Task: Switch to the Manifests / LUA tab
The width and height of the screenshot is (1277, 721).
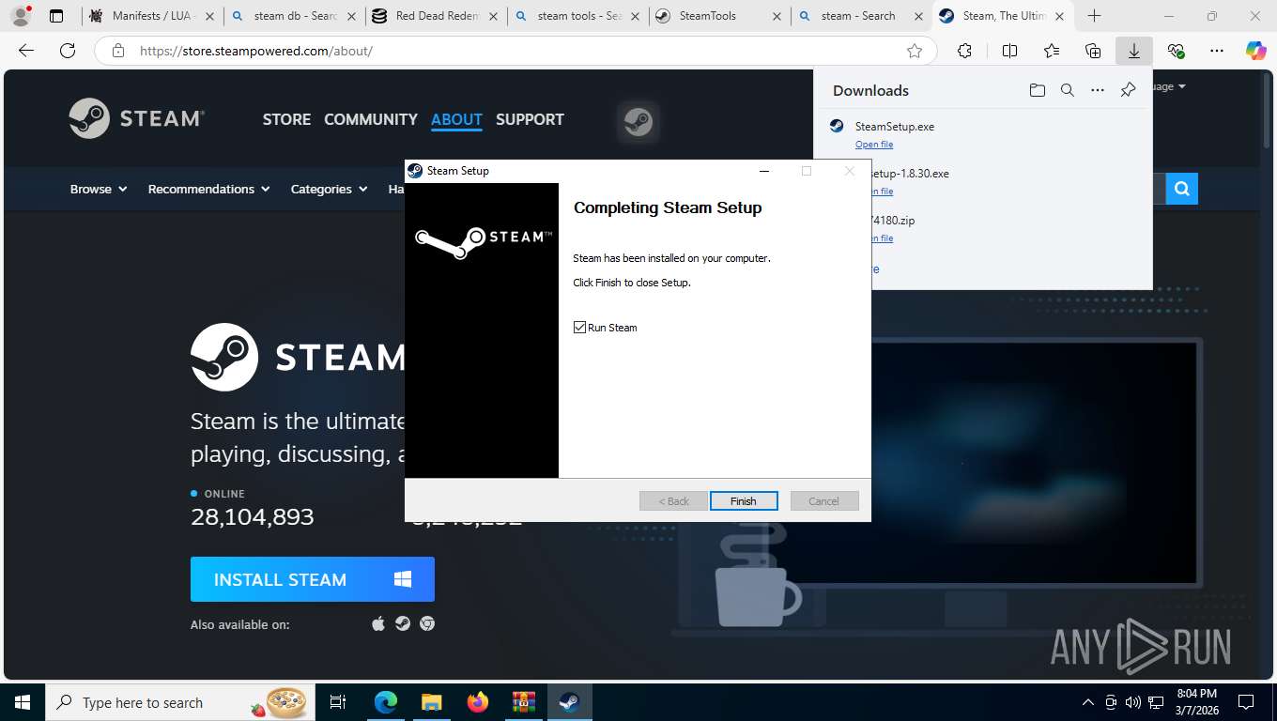Action: tap(152, 16)
